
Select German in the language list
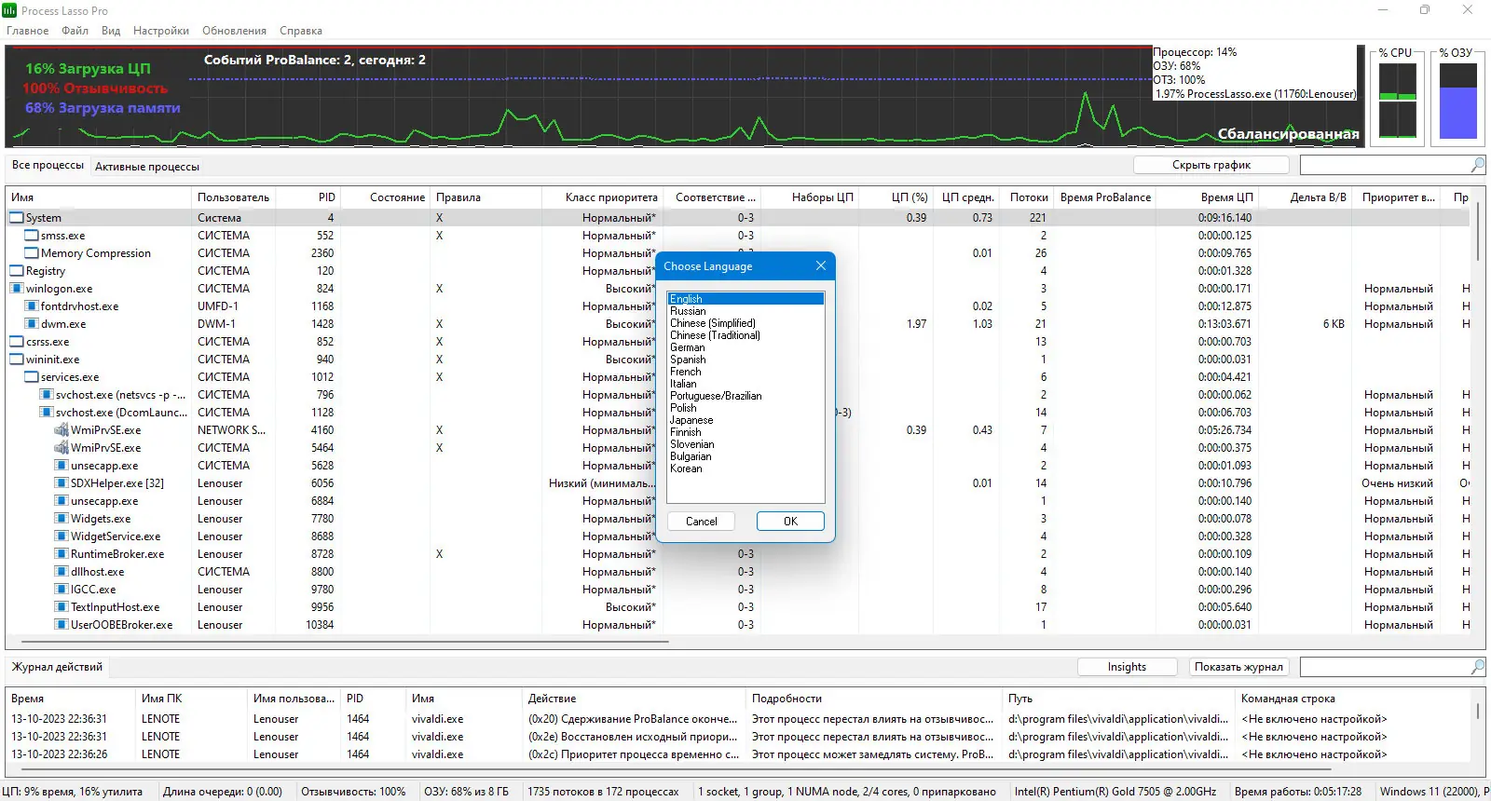[x=745, y=347]
